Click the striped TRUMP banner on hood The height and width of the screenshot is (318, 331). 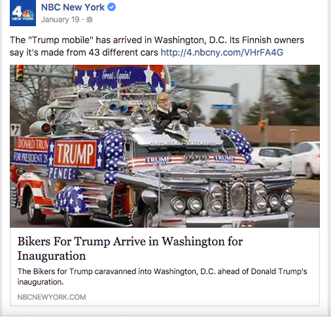tap(186, 160)
